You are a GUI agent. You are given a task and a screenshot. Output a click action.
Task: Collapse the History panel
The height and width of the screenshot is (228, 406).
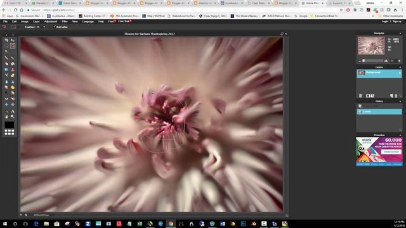400,101
